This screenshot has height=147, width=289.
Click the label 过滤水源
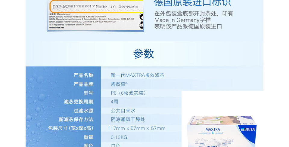point(83,111)
